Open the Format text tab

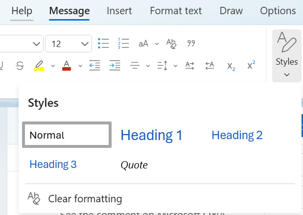(176, 11)
